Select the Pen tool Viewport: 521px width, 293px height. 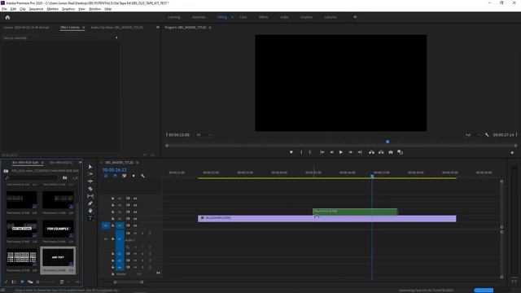90,203
